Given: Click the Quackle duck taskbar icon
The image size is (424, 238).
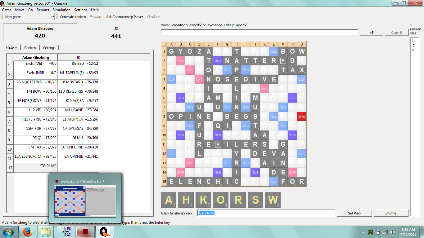Looking at the screenshot, I should 105,232.
